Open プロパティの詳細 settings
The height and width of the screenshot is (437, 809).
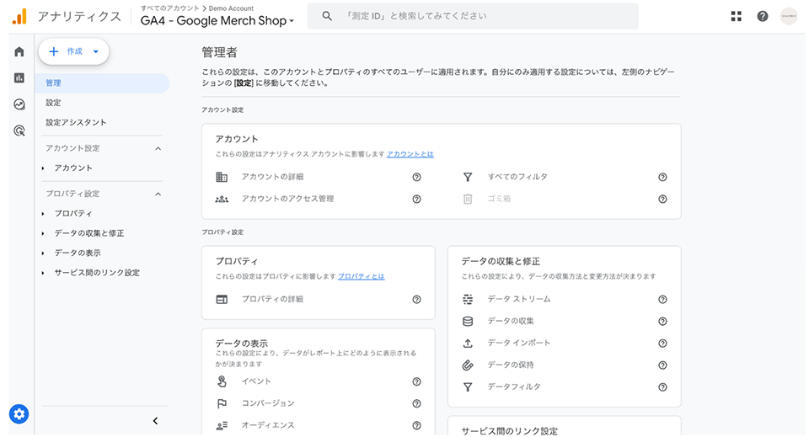coord(272,299)
